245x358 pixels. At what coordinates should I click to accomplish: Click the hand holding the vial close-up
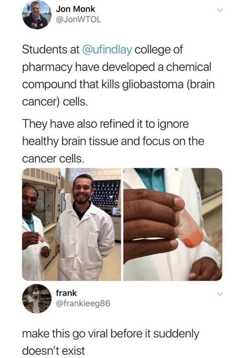[x=154, y=225]
